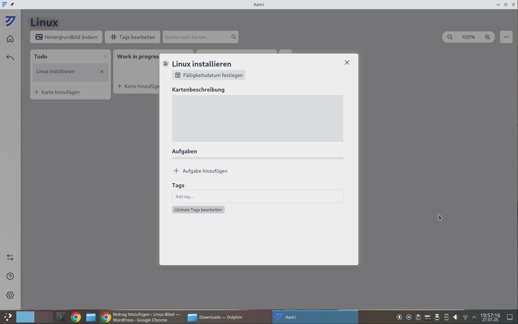Click the pin icon in title bar
The image size is (518, 324).
(12, 4)
